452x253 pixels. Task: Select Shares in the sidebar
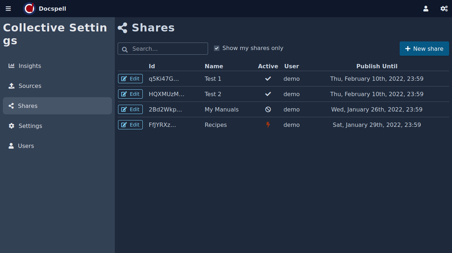tap(27, 106)
